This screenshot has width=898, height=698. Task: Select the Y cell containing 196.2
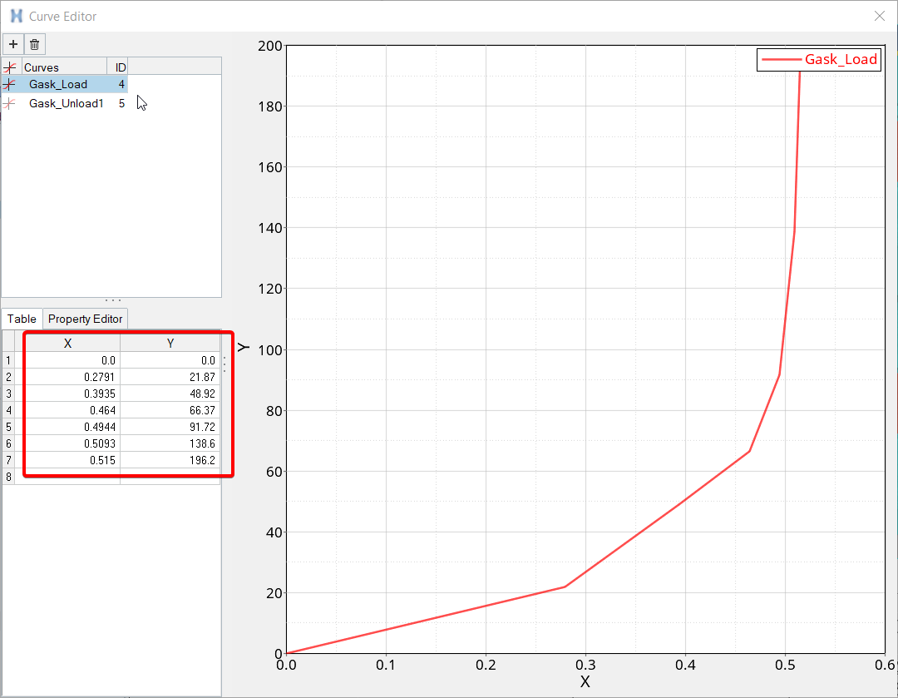[x=170, y=460]
